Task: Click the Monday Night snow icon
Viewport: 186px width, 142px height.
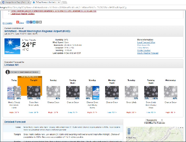Action: pyautogui.click(x=112, y=93)
